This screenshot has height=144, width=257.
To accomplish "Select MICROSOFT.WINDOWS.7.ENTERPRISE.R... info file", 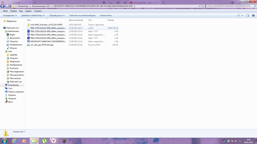I will pyautogui.click(x=48, y=42).
